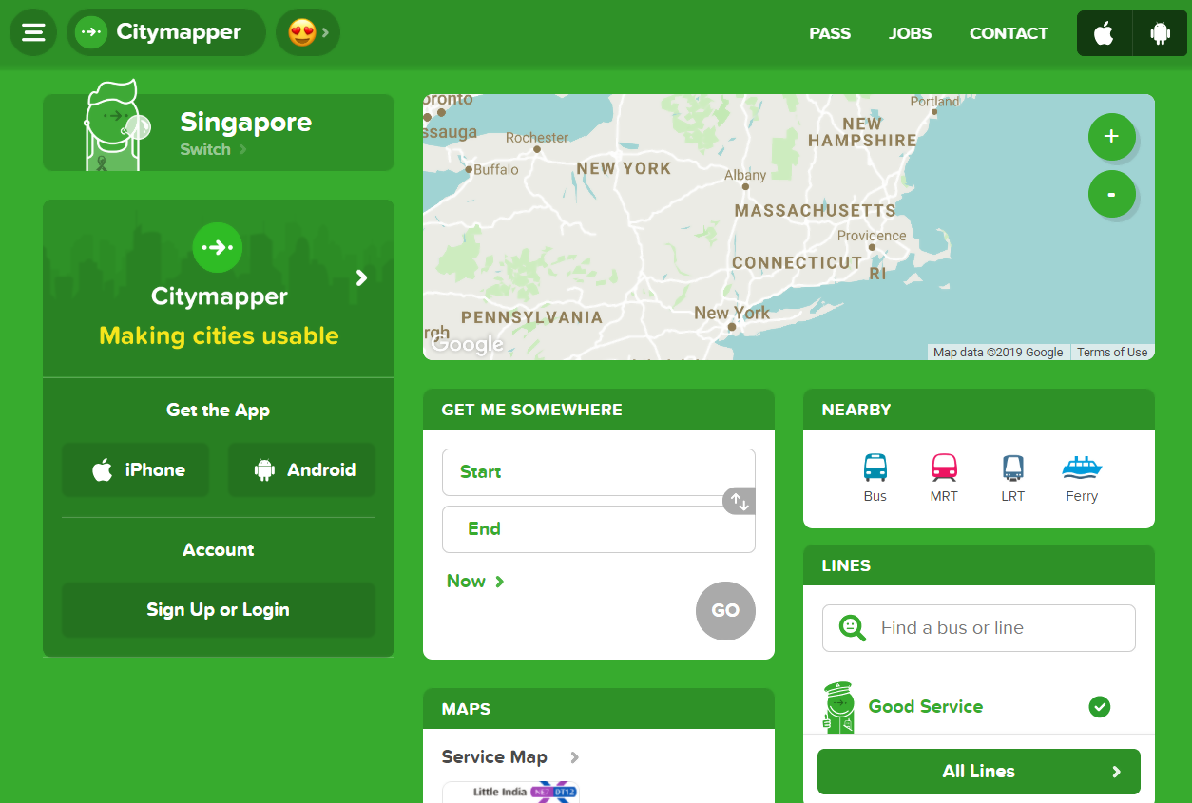
Task: Open All Lines
Action: [x=979, y=772]
